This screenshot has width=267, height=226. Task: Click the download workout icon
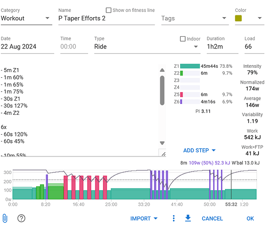(x=188, y=218)
